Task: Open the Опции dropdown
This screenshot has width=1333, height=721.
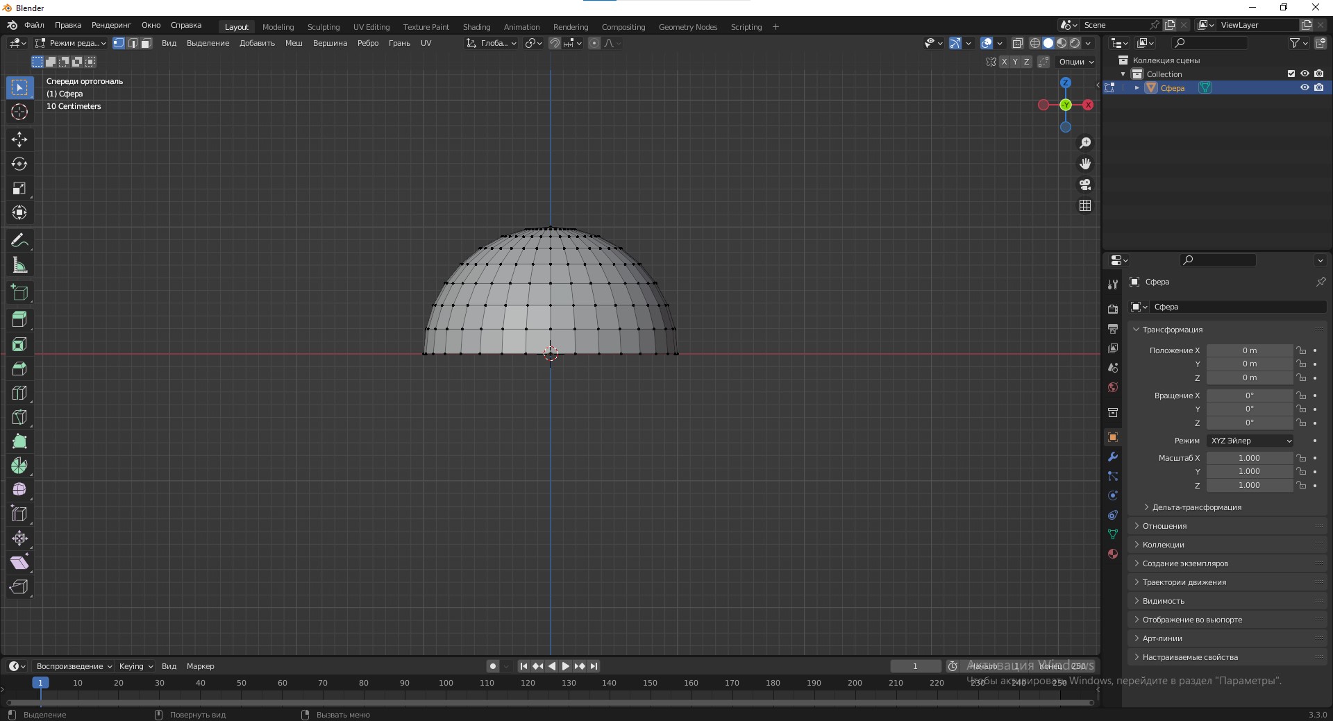Action: tap(1075, 62)
